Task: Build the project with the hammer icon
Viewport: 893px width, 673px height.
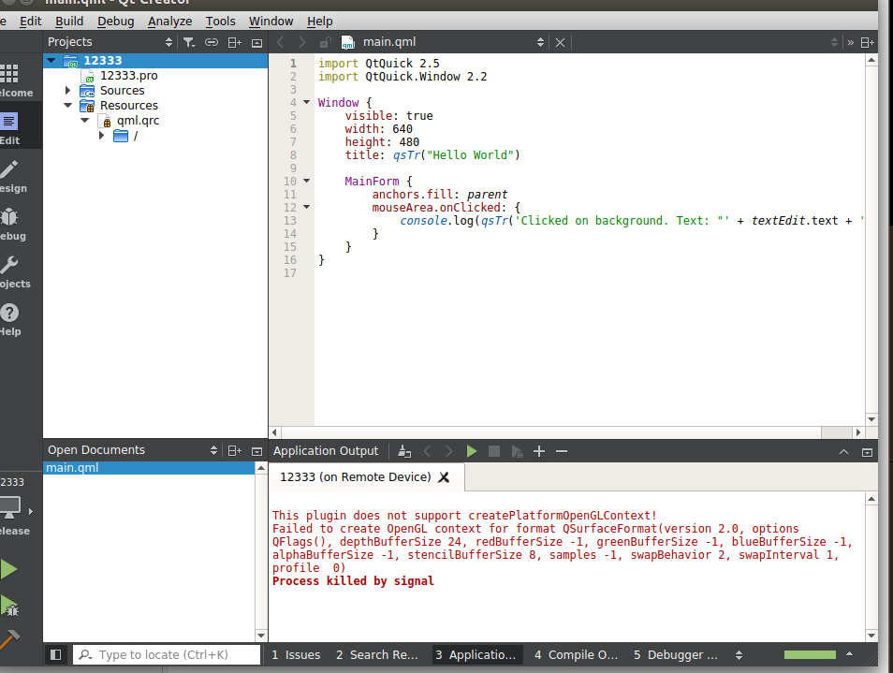Action: point(9,639)
